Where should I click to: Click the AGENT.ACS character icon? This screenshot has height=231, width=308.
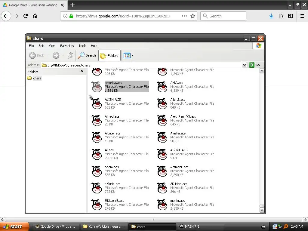[162, 154]
